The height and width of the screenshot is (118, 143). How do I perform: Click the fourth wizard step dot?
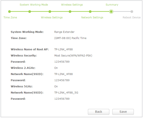[70, 12]
